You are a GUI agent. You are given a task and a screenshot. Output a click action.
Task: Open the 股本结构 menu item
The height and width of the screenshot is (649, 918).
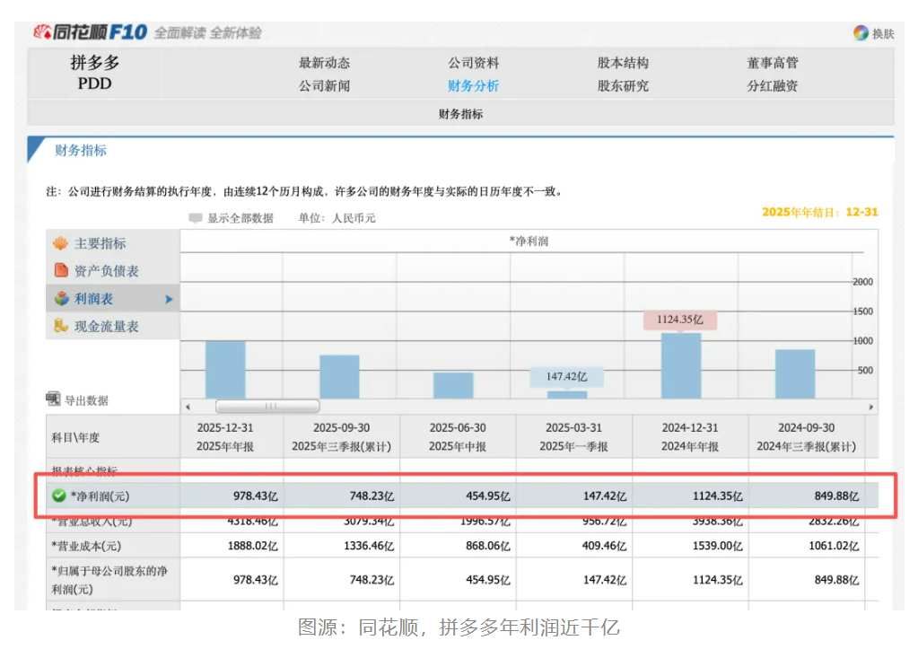[x=623, y=63]
